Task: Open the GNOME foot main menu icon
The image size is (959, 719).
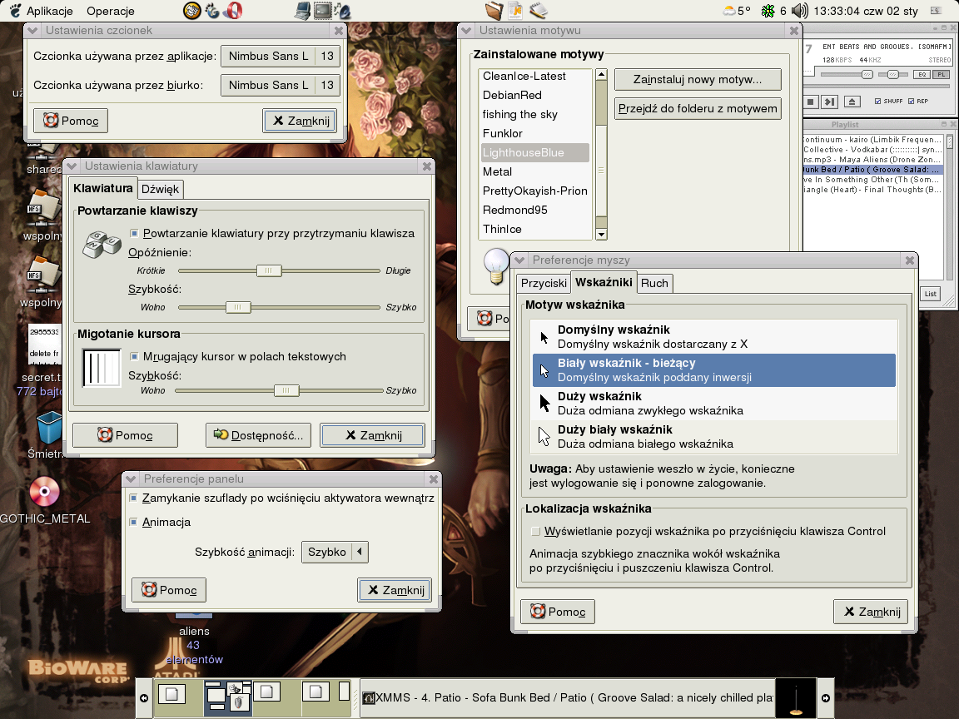Action: pyautogui.click(x=15, y=10)
